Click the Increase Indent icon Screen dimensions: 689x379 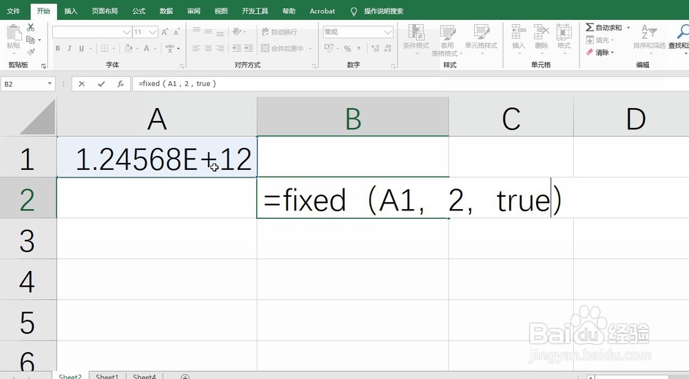tap(249, 48)
